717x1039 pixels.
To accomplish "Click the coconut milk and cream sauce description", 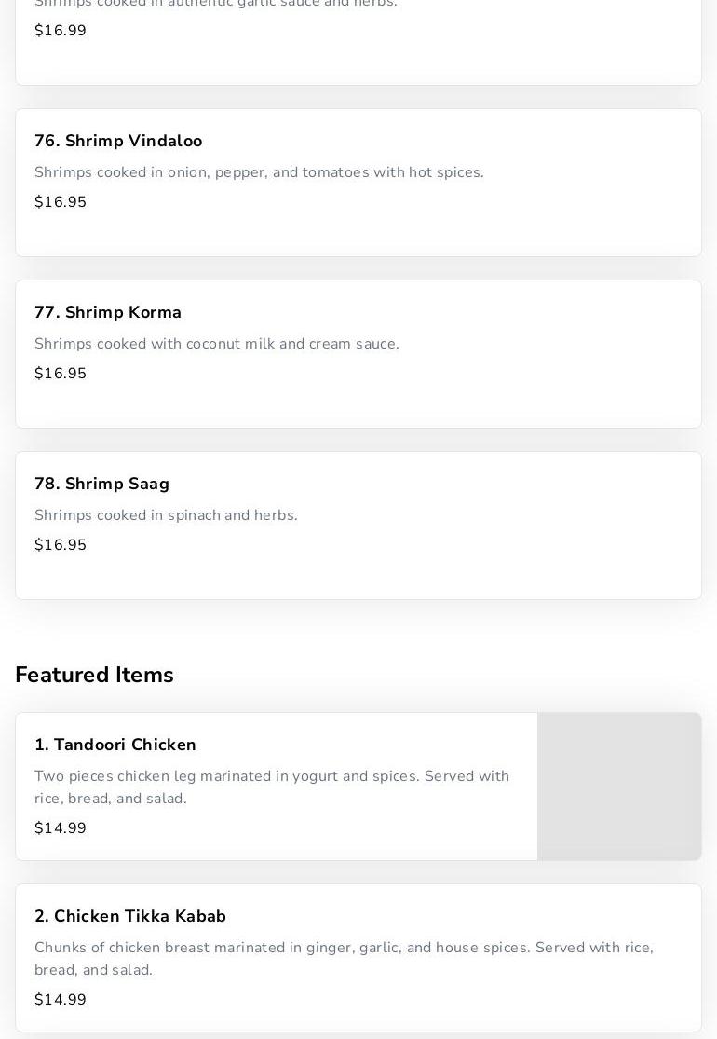I will click(217, 344).
